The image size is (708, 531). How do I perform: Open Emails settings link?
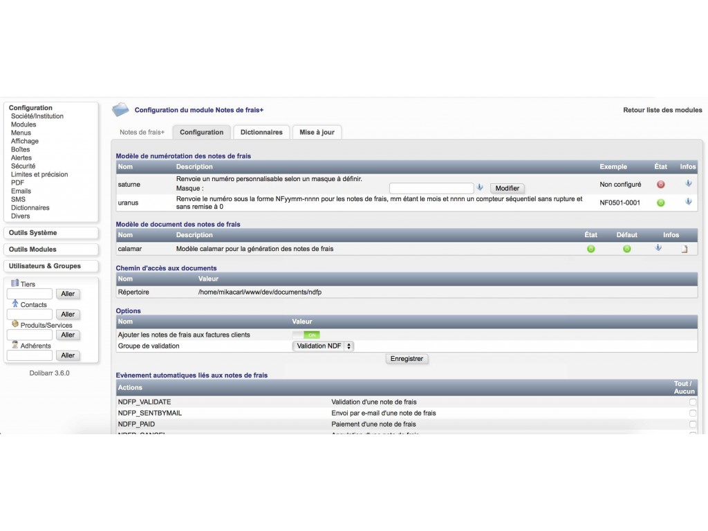(21, 191)
